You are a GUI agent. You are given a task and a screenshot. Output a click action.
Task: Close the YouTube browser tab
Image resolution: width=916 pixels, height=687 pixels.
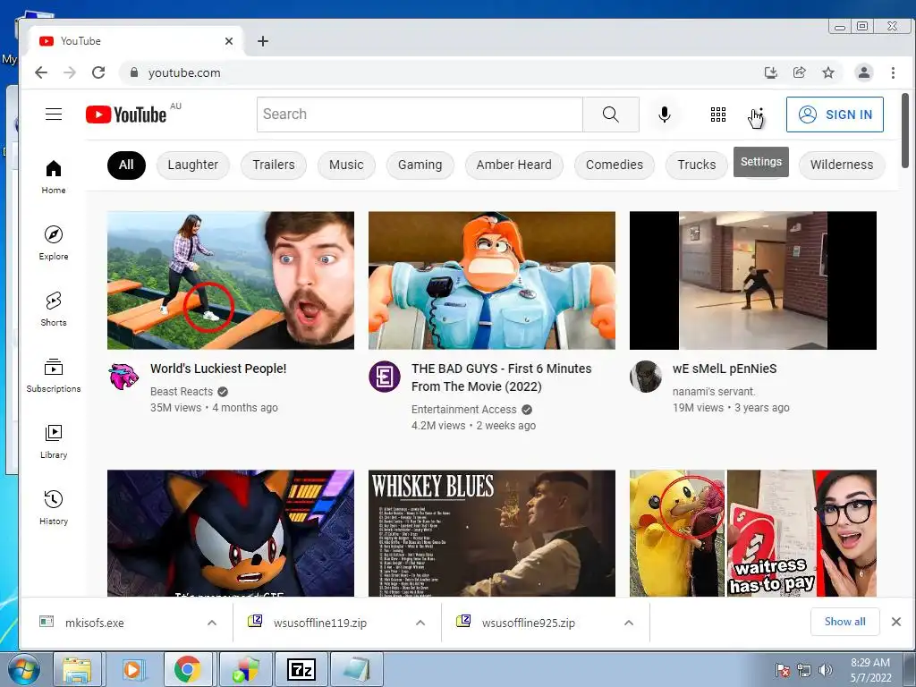click(x=228, y=41)
